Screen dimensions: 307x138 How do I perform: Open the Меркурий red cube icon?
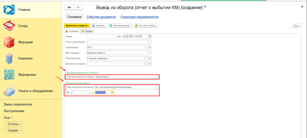[x=9, y=42]
